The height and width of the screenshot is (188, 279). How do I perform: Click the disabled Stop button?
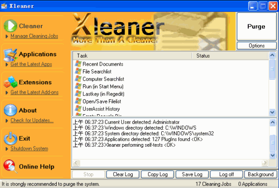(x=88, y=174)
